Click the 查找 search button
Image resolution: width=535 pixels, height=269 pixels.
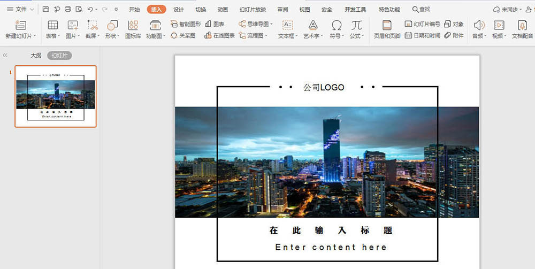tap(421, 10)
